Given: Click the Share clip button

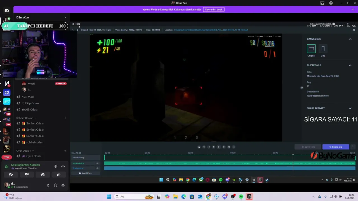Looking at the screenshot, I should (336, 147).
